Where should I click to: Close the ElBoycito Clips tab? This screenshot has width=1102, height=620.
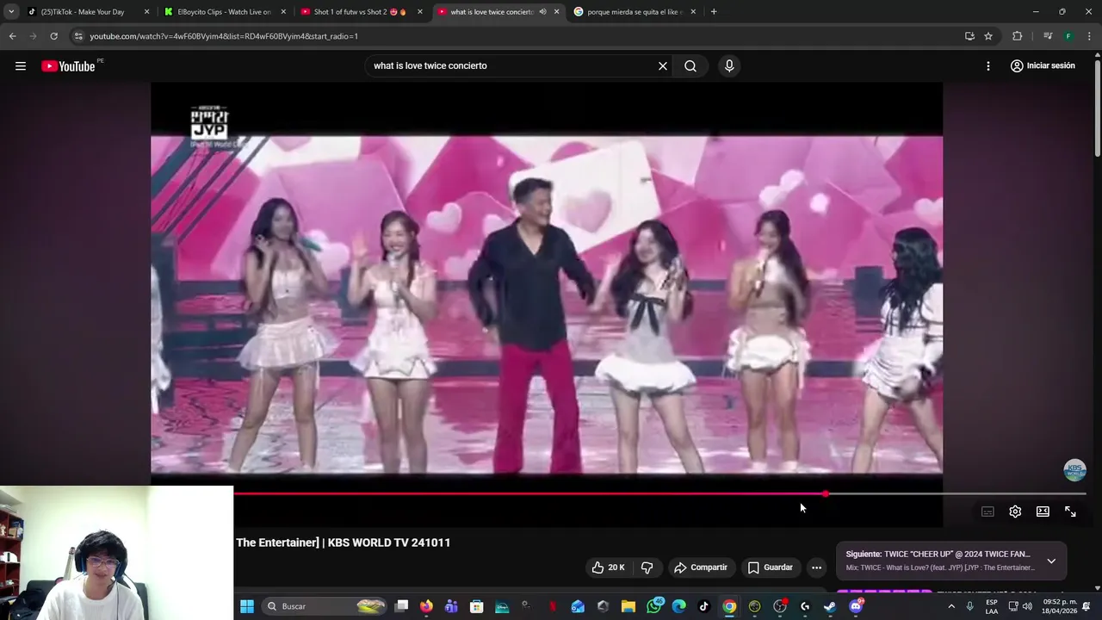(x=283, y=12)
